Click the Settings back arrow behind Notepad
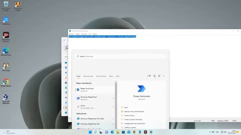Image resolution: width=241 pixels, height=135 pixels. (64, 40)
